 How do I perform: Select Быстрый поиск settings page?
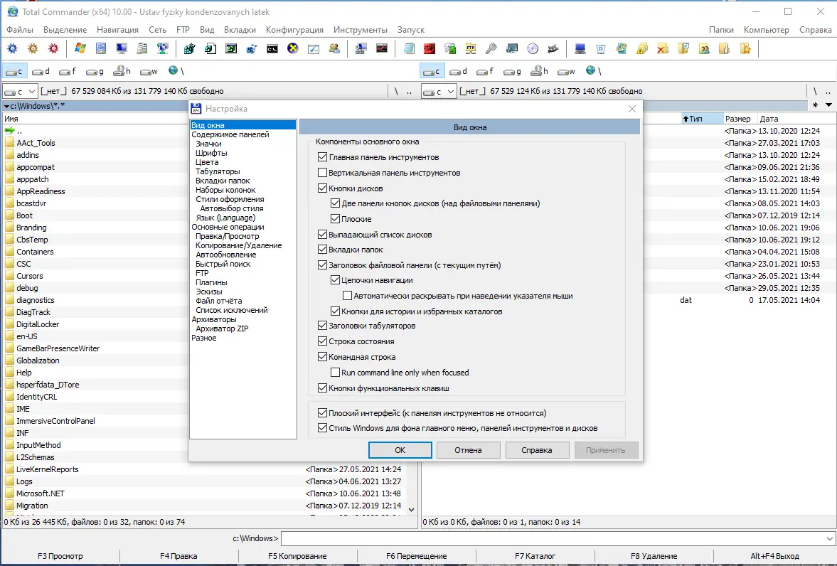[223, 264]
